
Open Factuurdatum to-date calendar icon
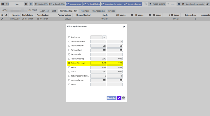point(121,46)
